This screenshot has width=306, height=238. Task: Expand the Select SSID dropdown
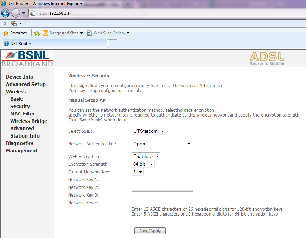(x=148, y=131)
